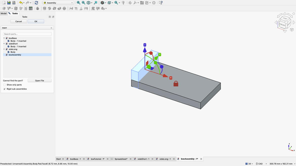The width and height of the screenshot is (296, 166).
Task: Collapse the boxBase tree node
Action: tap(4, 38)
